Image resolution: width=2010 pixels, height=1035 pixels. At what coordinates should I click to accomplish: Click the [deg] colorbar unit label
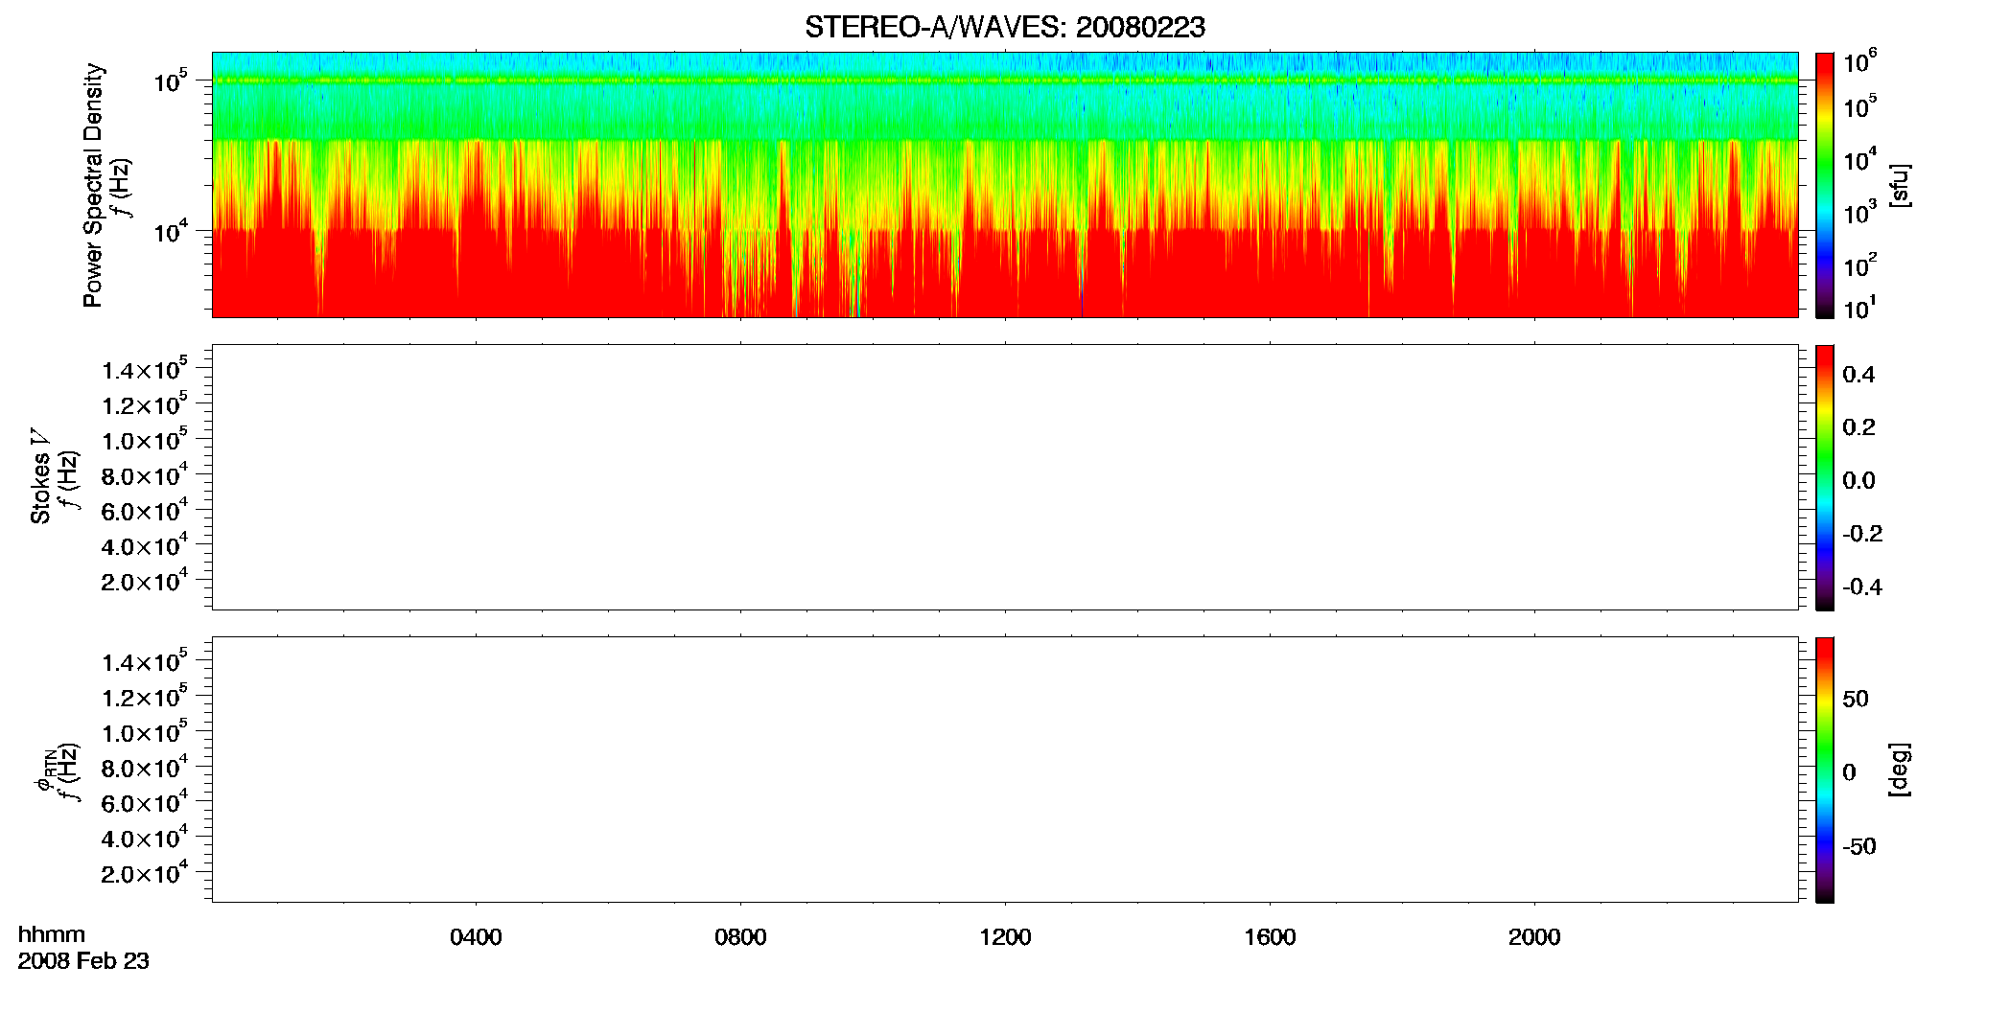click(x=1900, y=770)
